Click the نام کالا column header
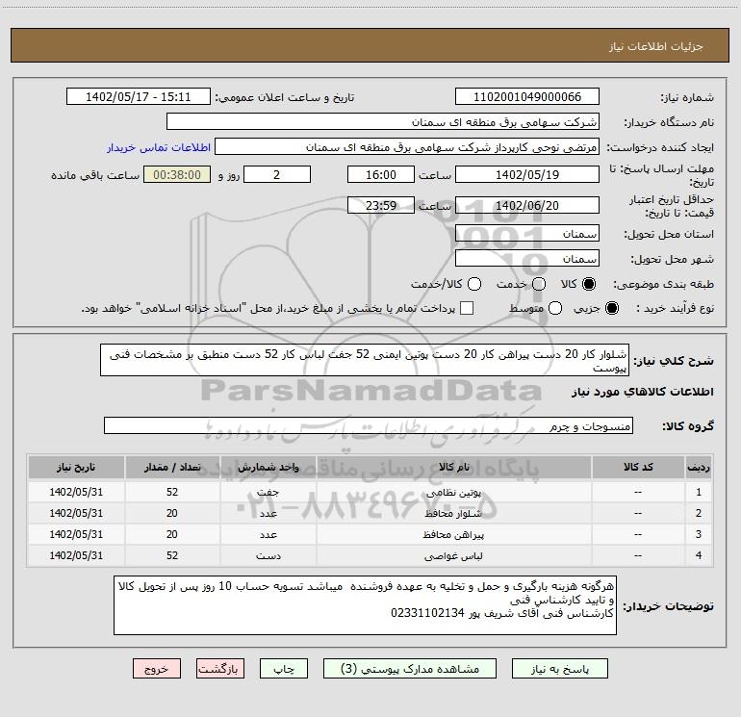Image resolution: width=741 pixels, height=717 pixels. point(453,467)
